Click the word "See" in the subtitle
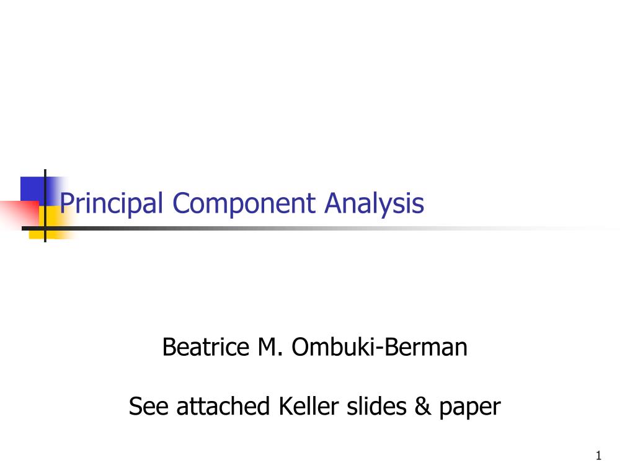This screenshot has height=476, width=635. click(148, 406)
